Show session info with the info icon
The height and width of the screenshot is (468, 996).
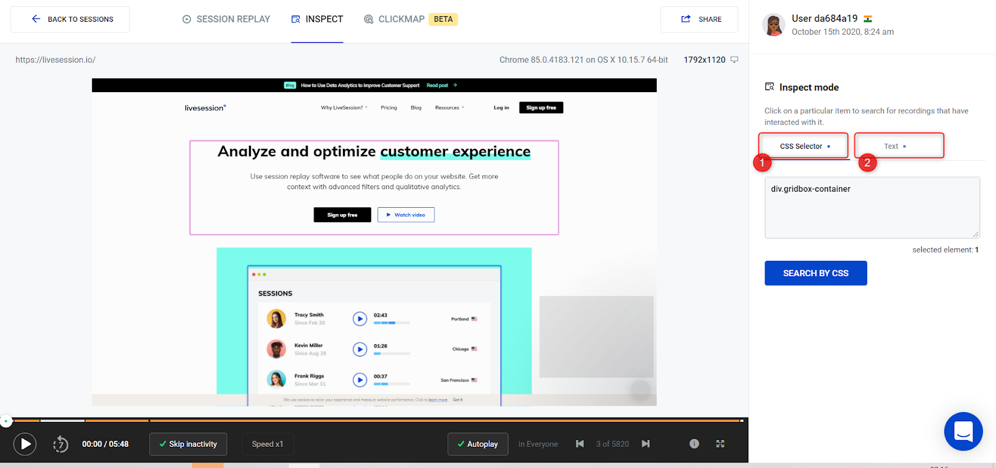694,444
